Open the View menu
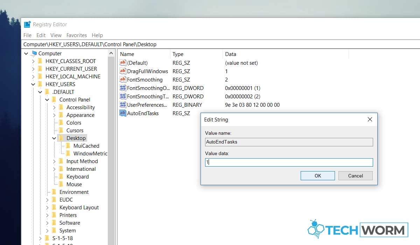Viewport: 420px width, 245px height. click(56, 35)
